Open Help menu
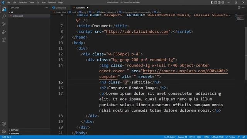This screenshot has height=139, width=247. (x=61, y=3)
